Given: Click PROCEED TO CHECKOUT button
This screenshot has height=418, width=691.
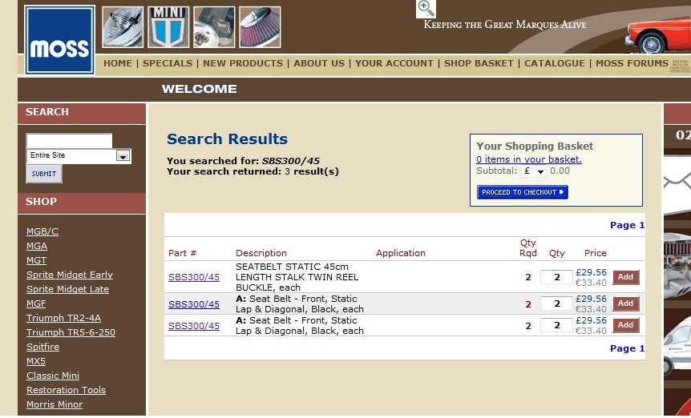Looking at the screenshot, I should point(522,192).
